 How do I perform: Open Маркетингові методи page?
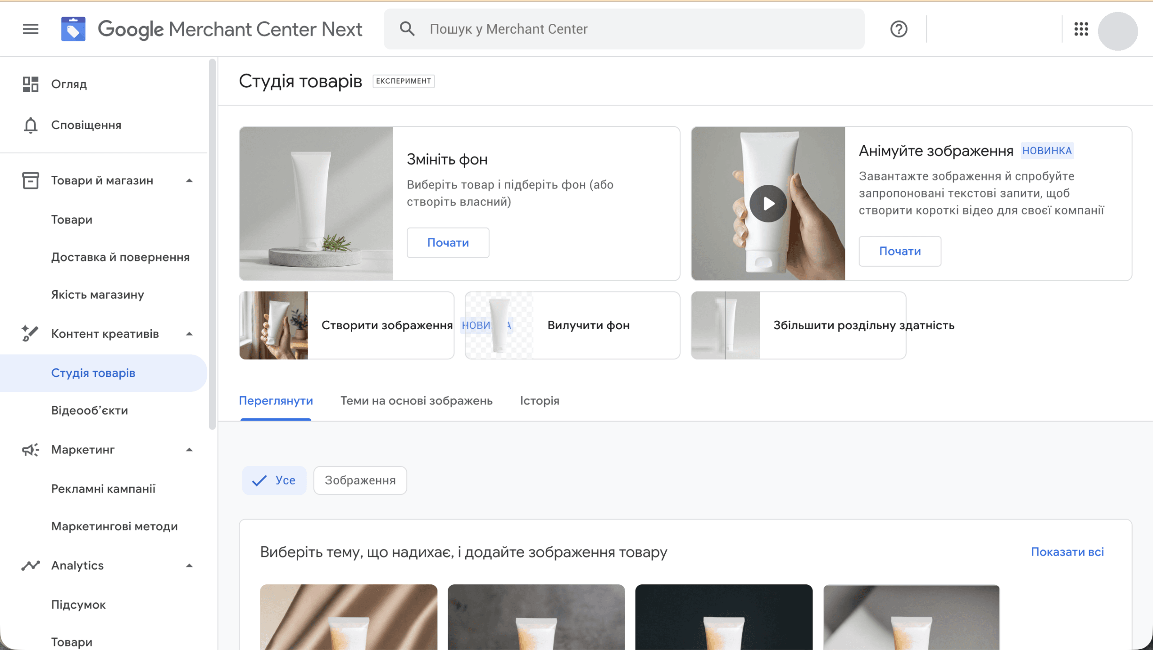(104, 526)
